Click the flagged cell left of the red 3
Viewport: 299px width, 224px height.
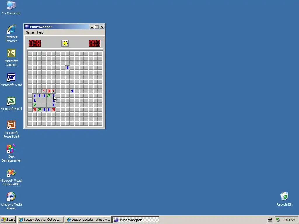[x=44, y=91]
